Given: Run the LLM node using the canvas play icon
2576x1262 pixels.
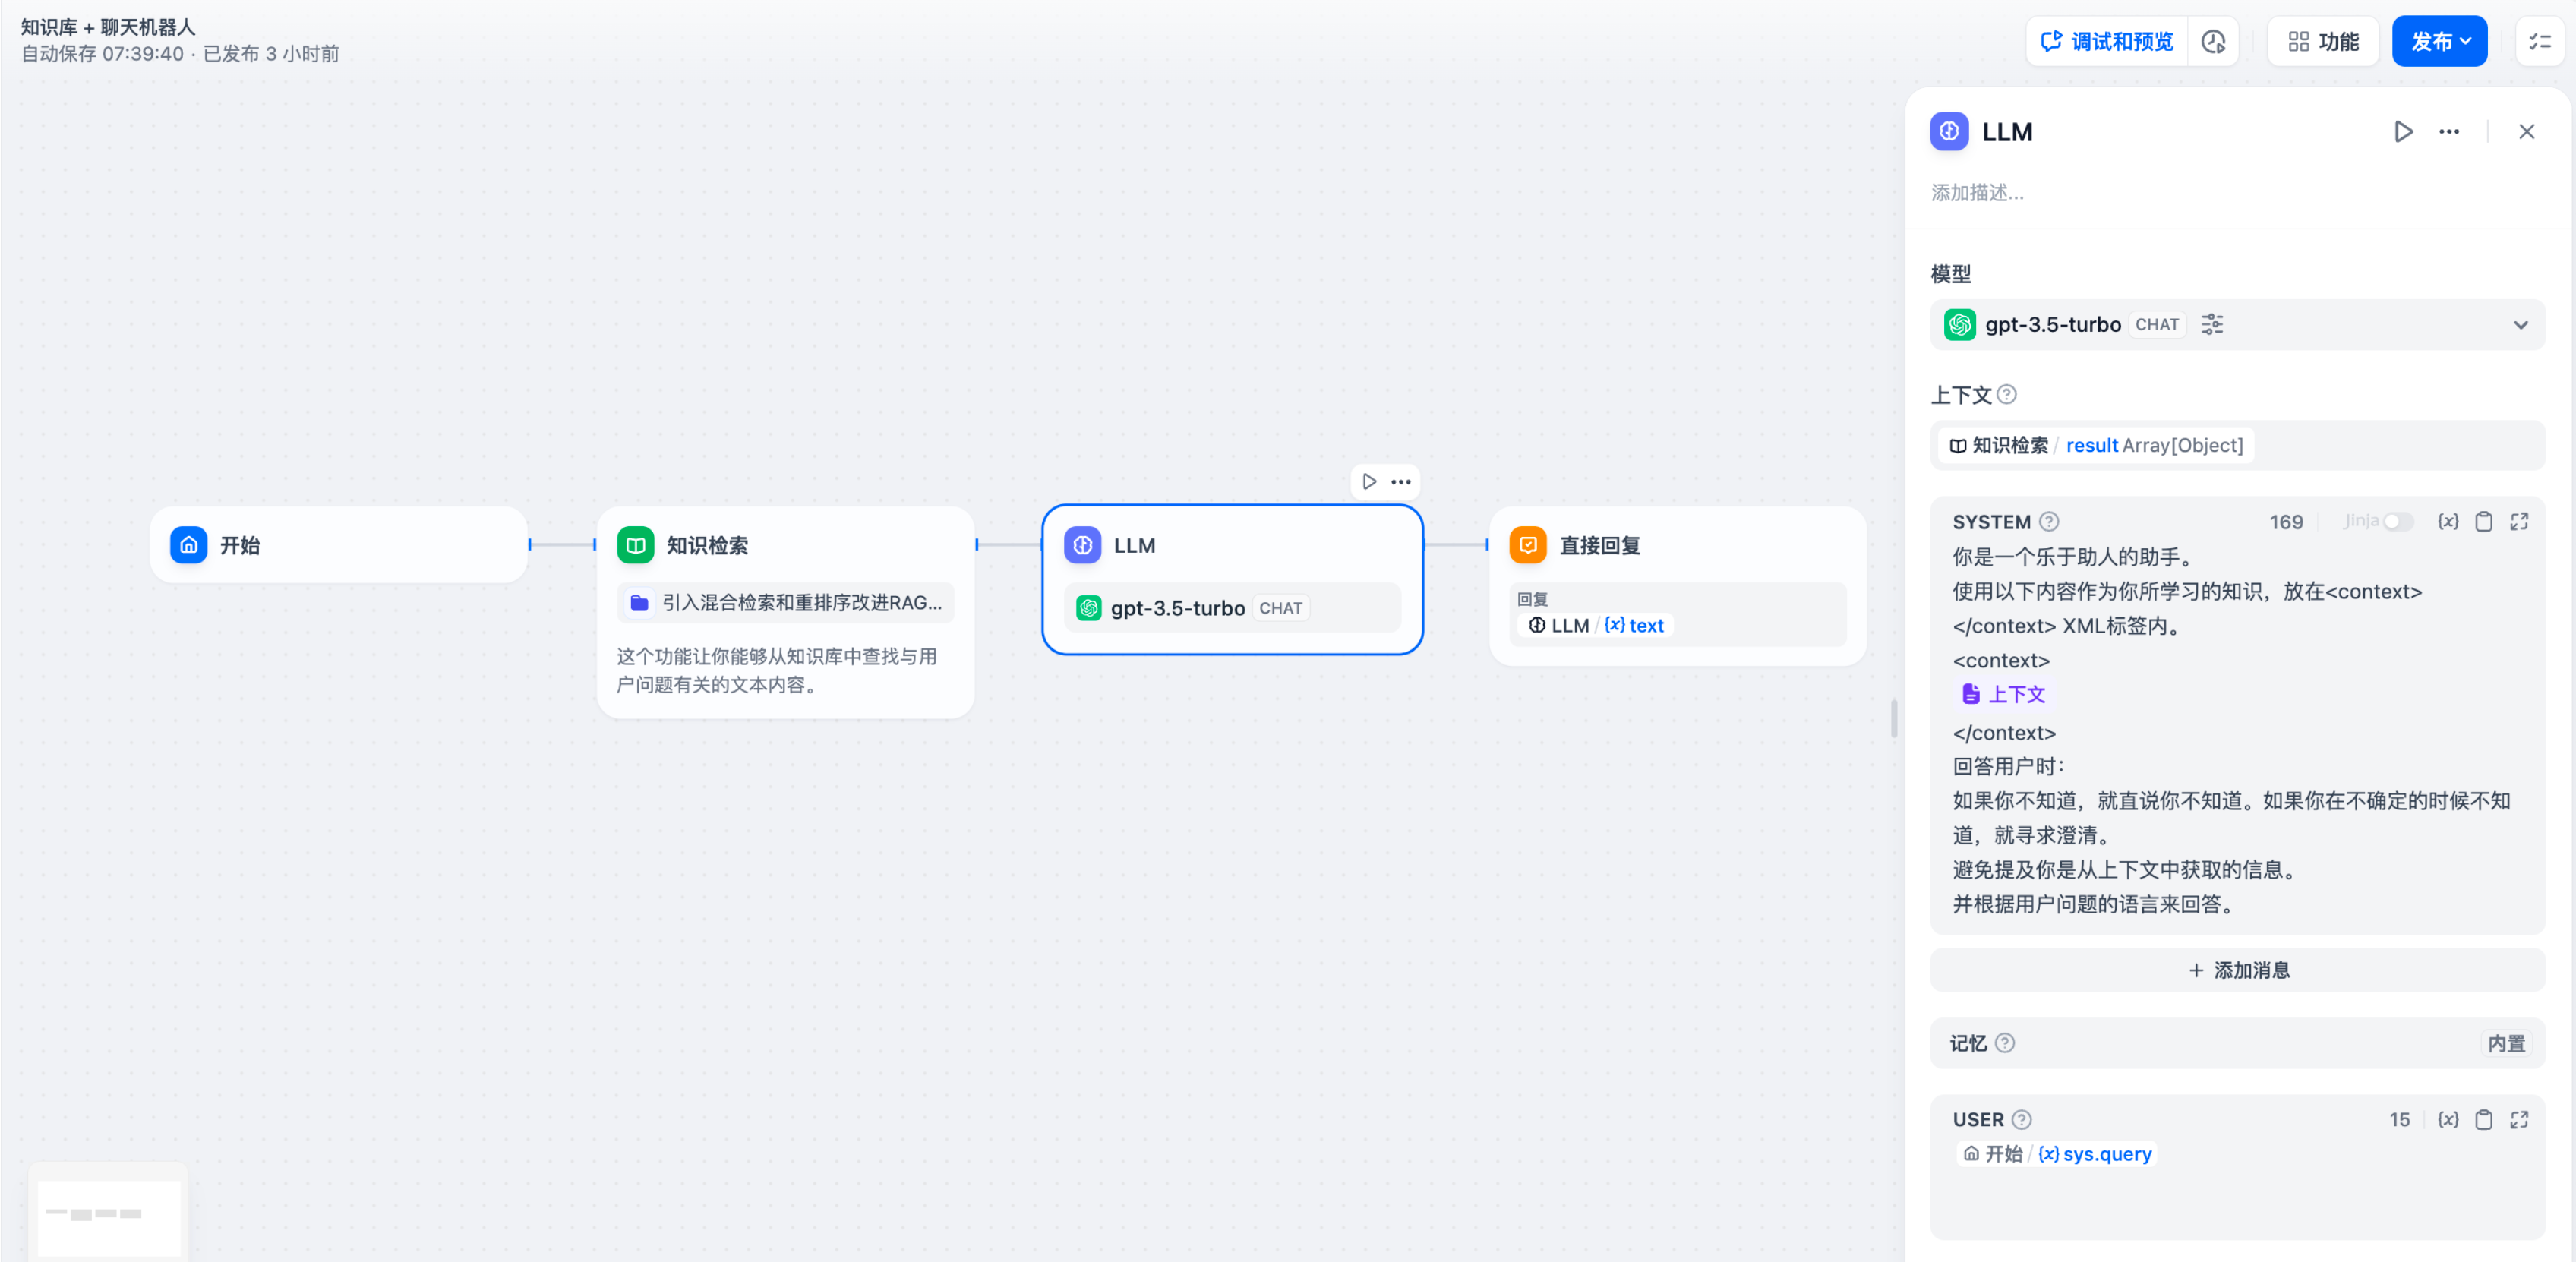Looking at the screenshot, I should pos(1369,481).
